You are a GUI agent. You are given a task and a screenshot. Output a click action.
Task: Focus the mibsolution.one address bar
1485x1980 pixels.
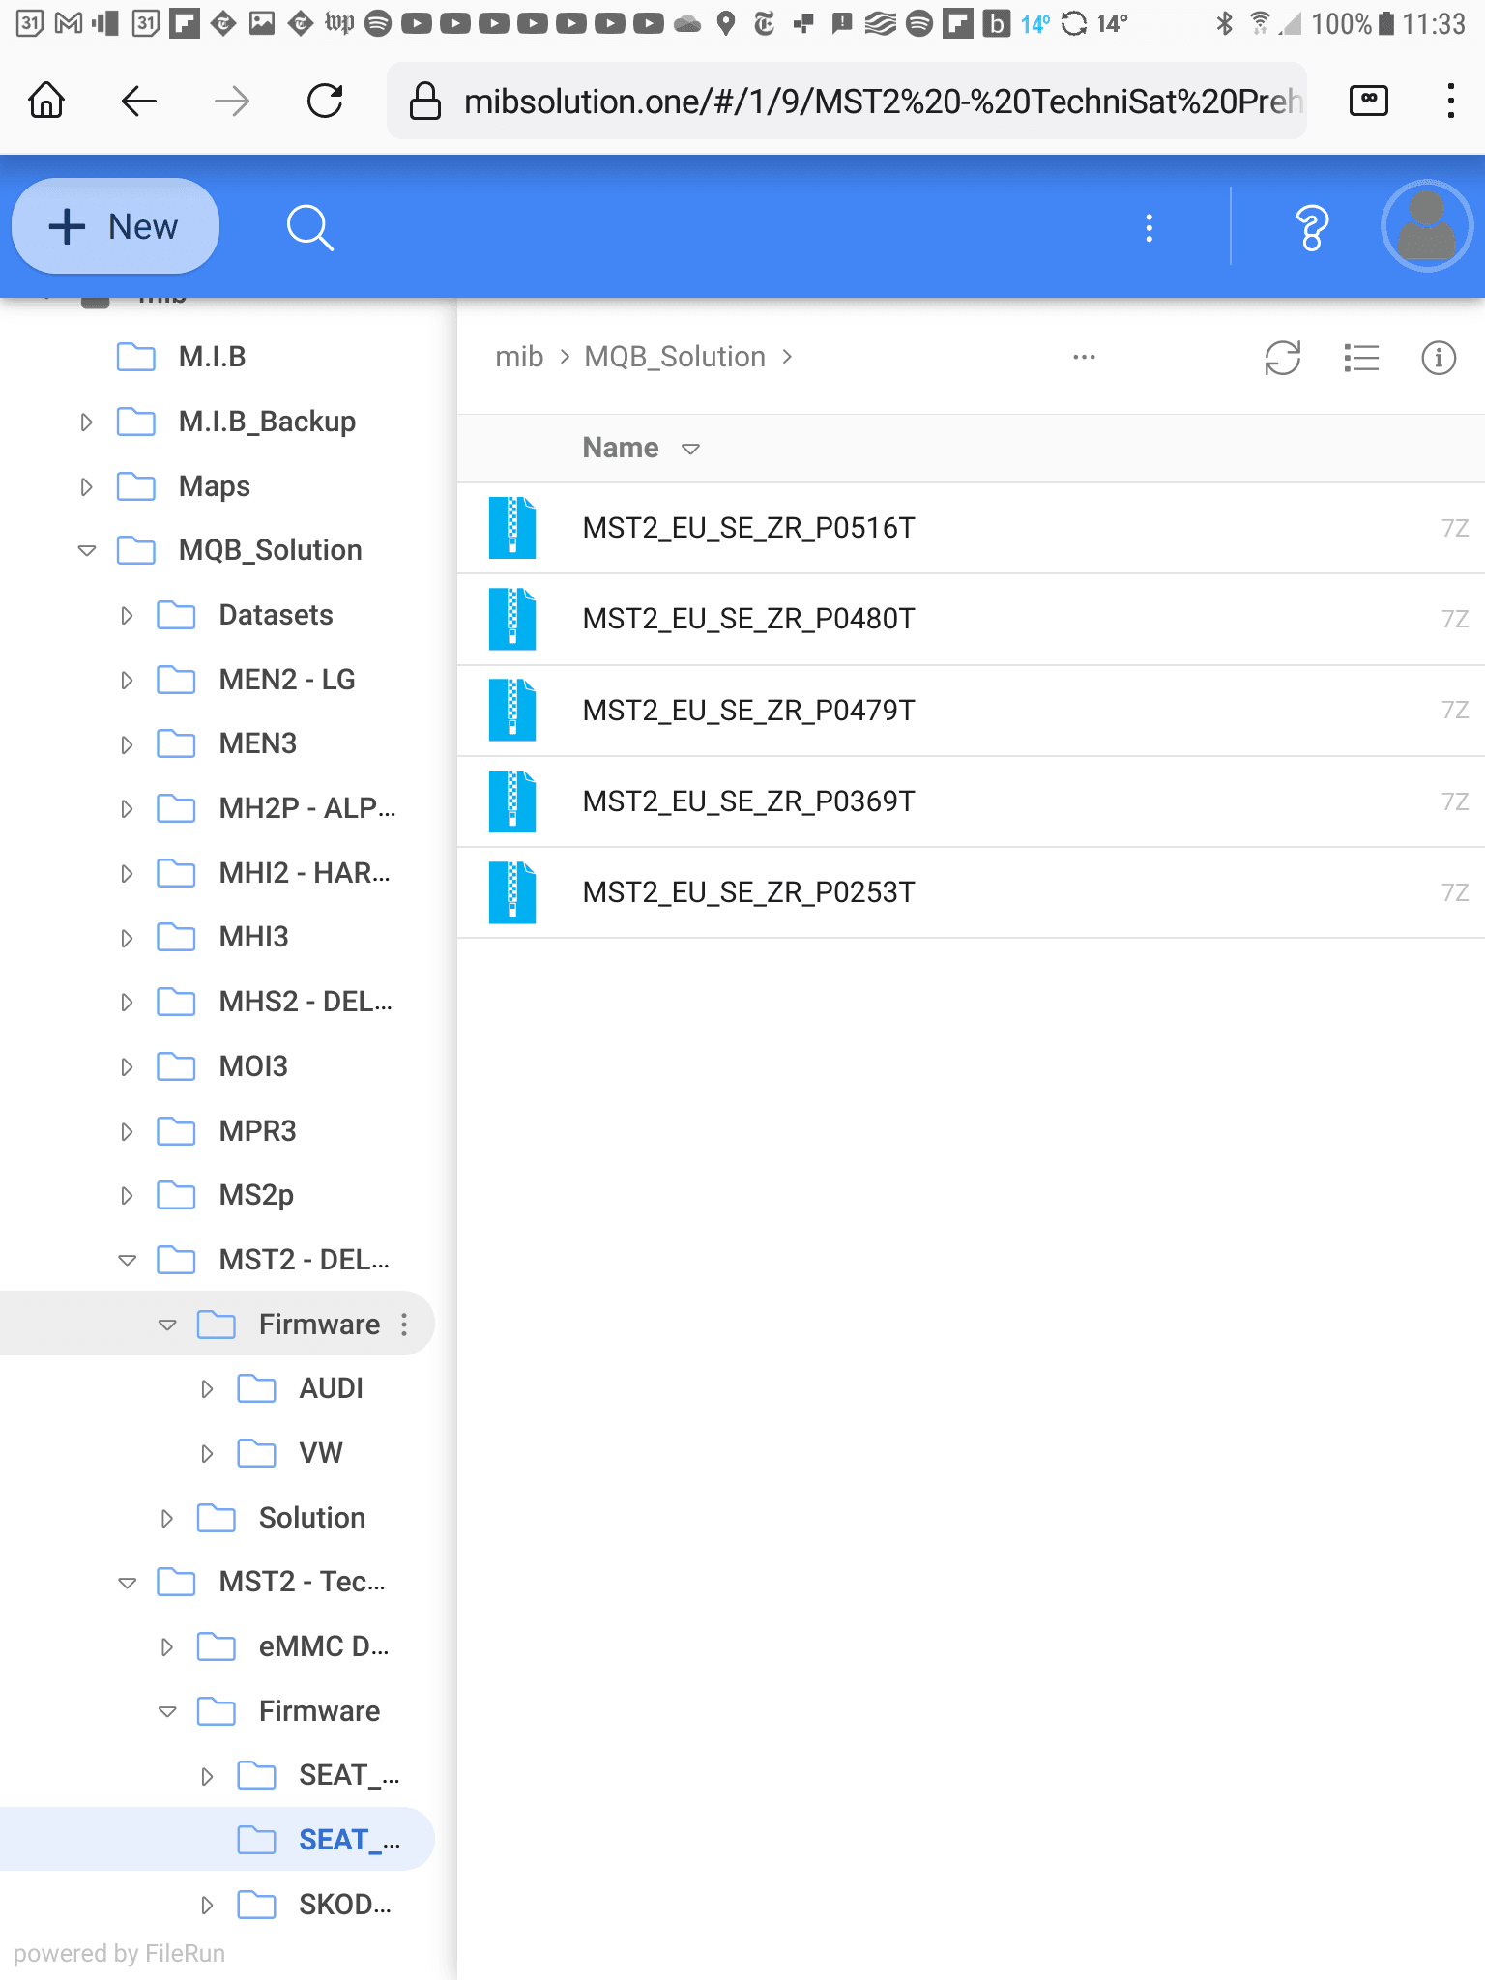(x=847, y=101)
